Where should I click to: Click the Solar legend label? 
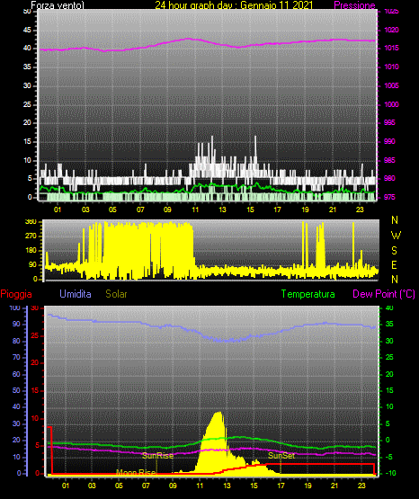pos(117,294)
